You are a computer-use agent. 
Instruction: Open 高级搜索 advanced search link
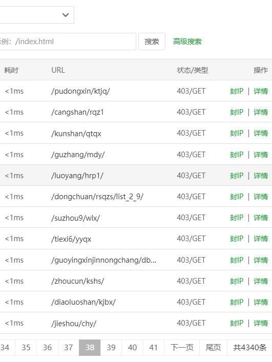click(187, 41)
